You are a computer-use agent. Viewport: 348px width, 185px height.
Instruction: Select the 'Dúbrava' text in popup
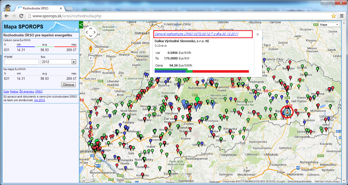click(161, 46)
